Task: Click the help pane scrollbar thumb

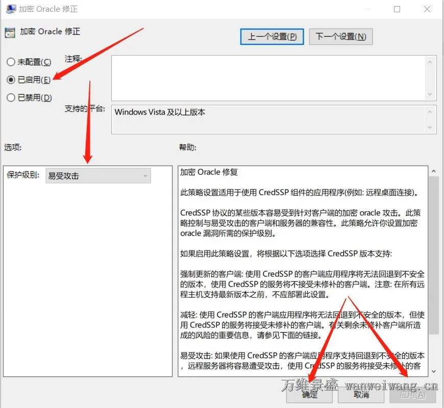Action: [x=433, y=255]
